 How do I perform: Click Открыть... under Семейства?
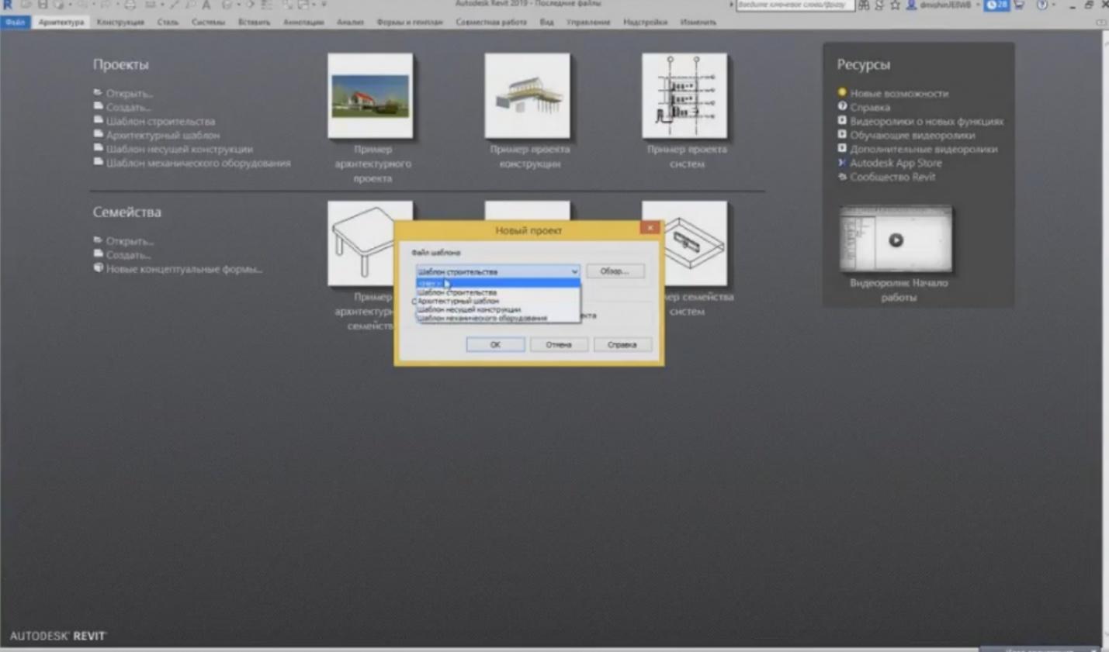point(130,241)
